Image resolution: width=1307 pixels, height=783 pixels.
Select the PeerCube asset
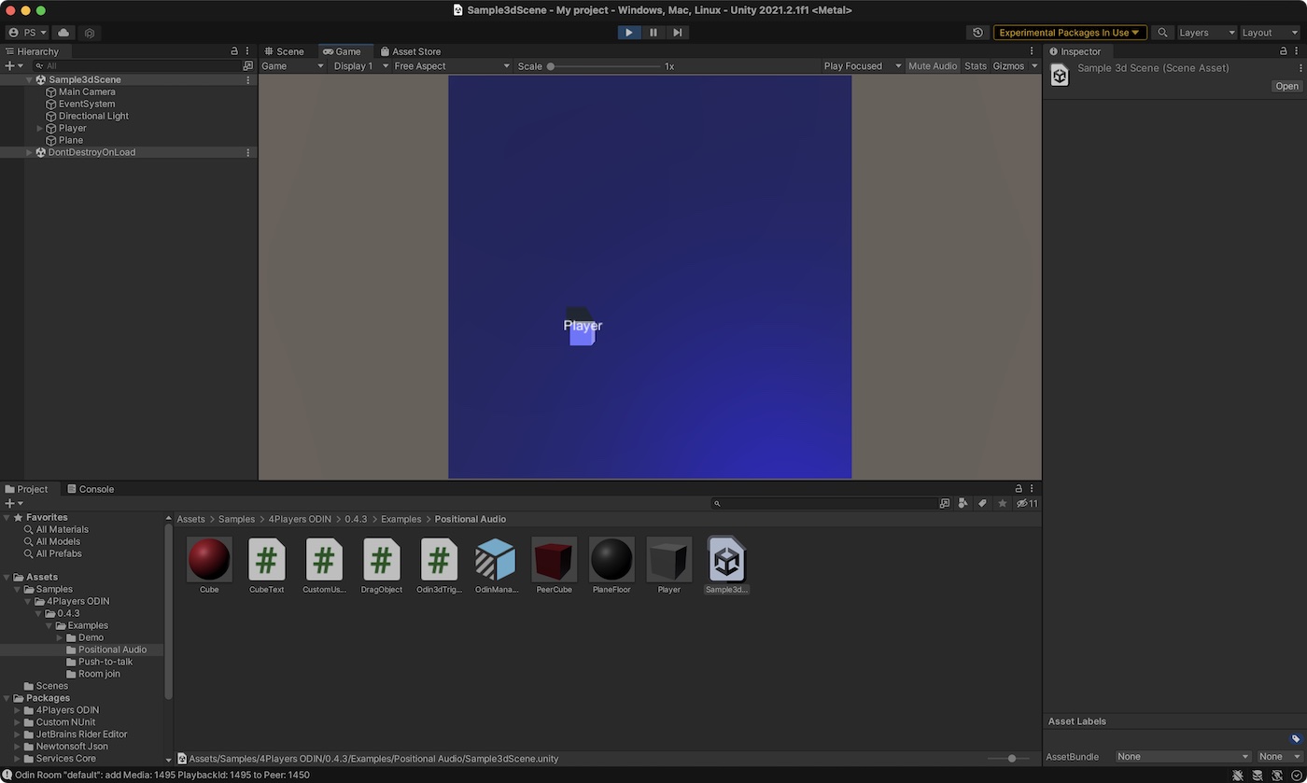pyautogui.click(x=555, y=566)
